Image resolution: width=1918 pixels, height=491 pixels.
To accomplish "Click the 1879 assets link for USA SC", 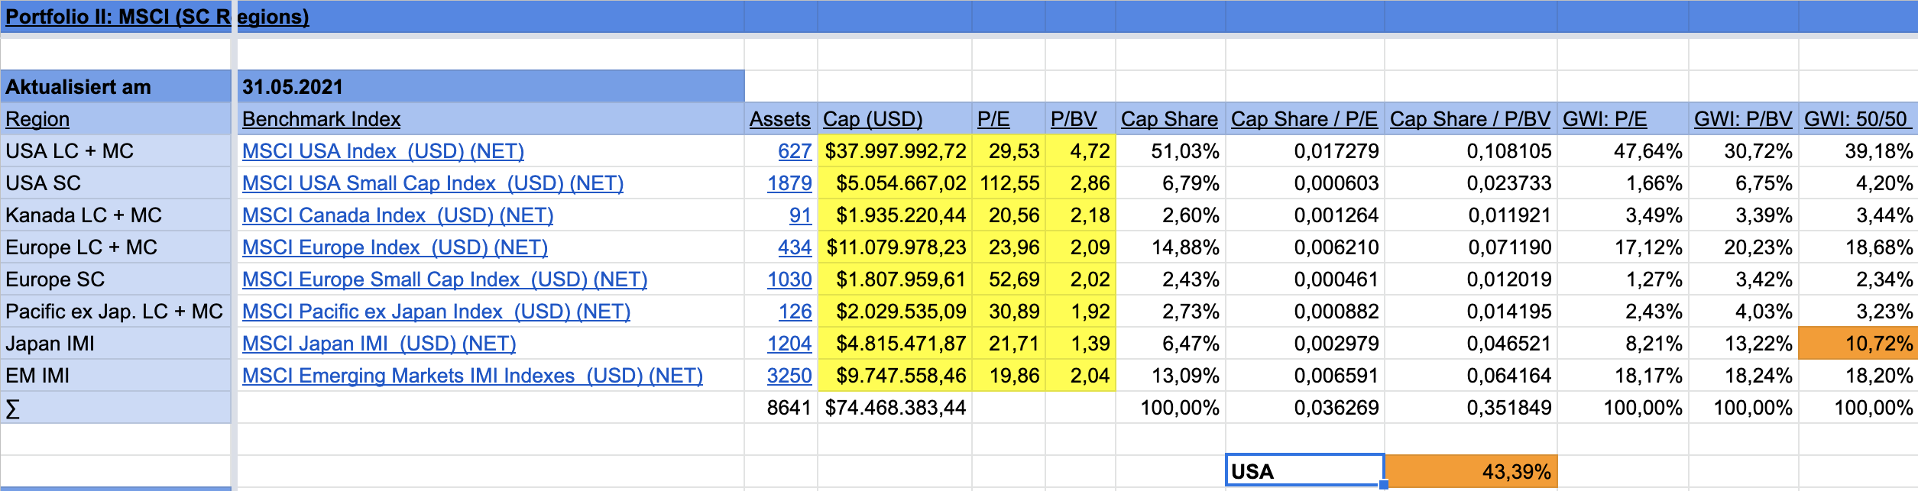I will pyautogui.click(x=789, y=183).
